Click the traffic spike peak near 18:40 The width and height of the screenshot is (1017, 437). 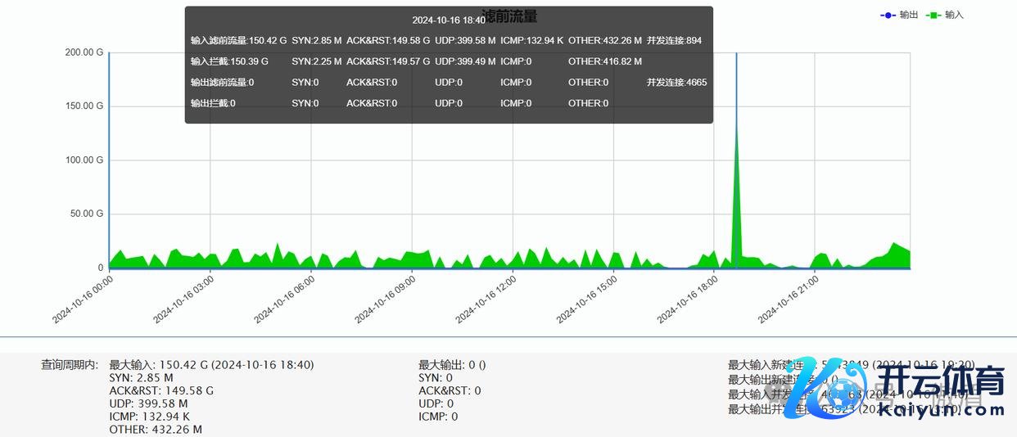[736, 131]
